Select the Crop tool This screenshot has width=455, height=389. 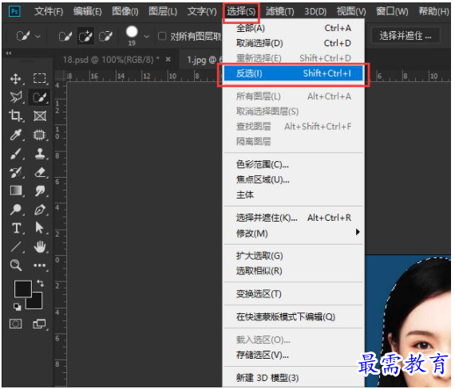coord(16,116)
